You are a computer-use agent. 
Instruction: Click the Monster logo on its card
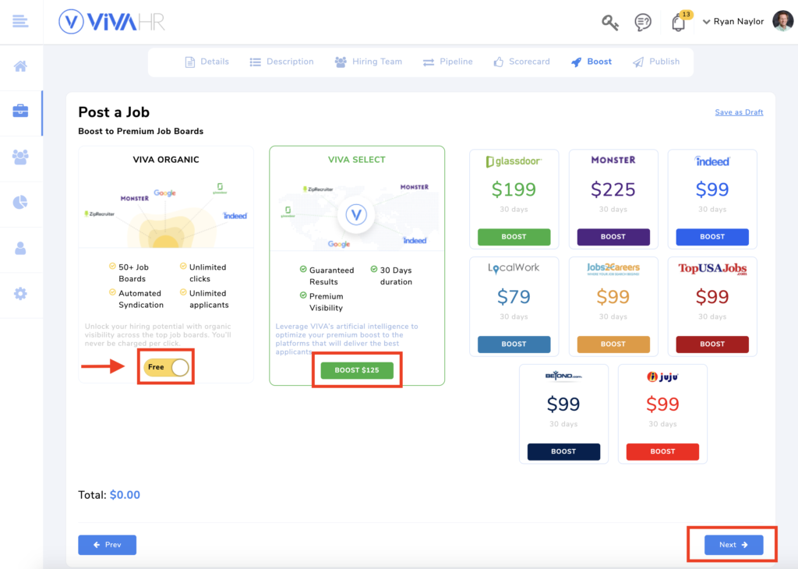[613, 160]
